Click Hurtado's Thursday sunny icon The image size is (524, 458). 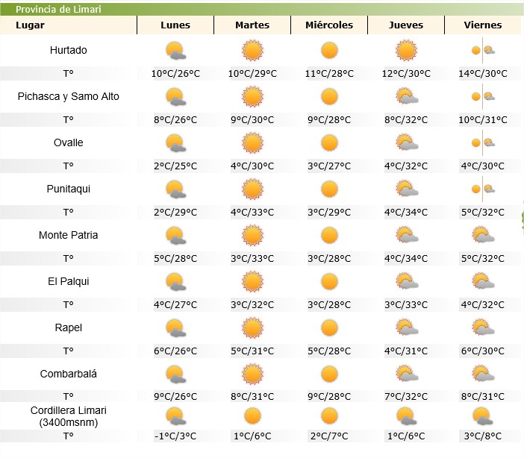[x=406, y=51]
